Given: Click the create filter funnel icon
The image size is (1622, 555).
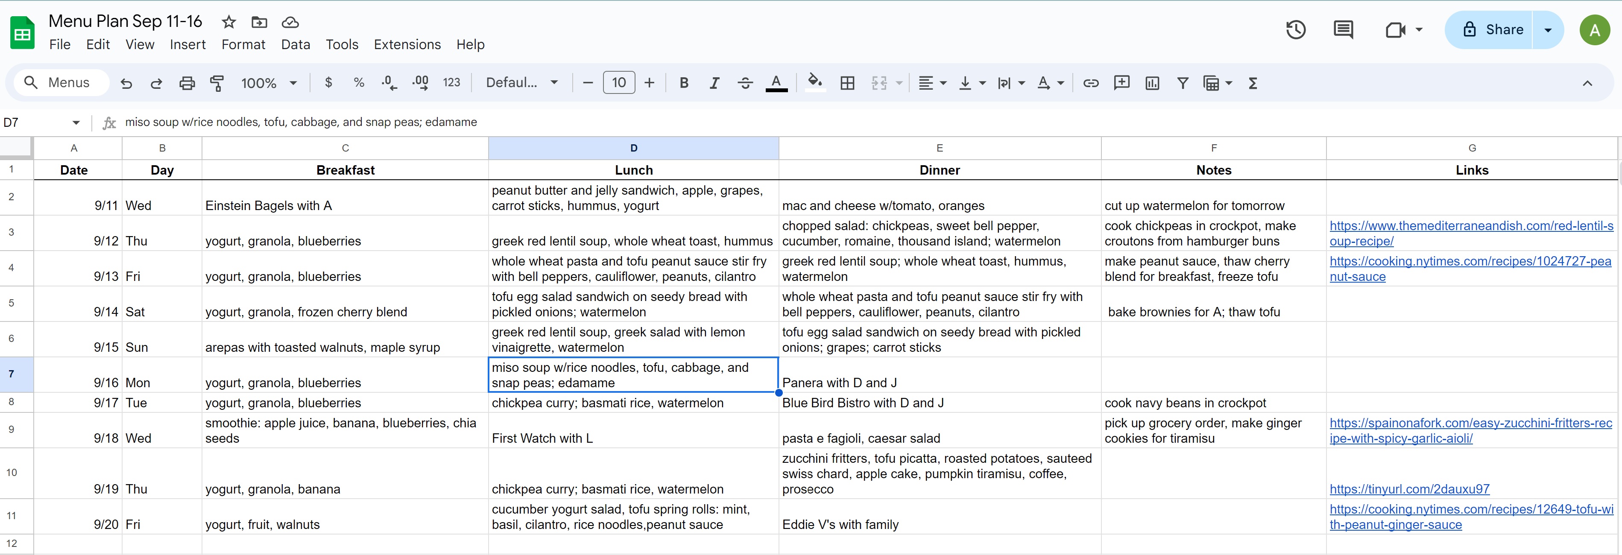Looking at the screenshot, I should click(1183, 83).
